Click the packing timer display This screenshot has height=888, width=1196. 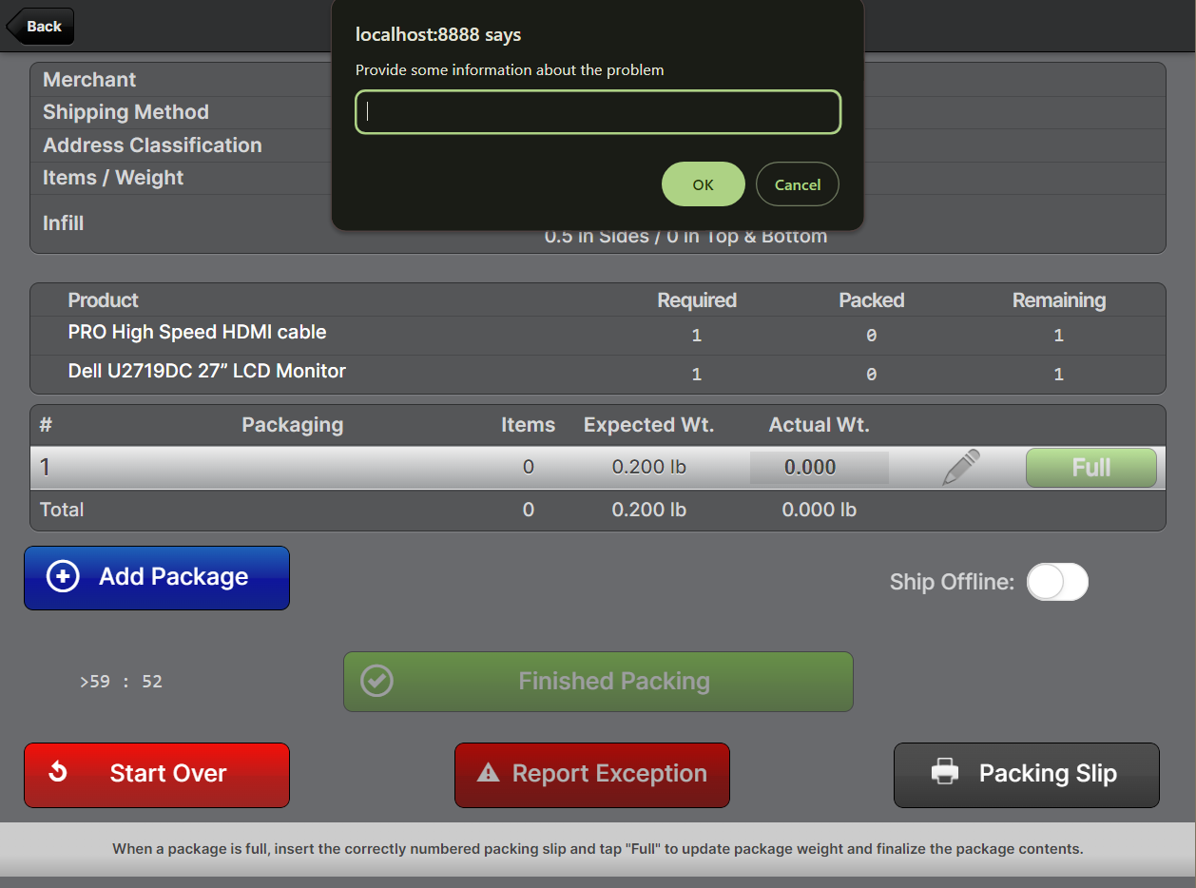[122, 682]
